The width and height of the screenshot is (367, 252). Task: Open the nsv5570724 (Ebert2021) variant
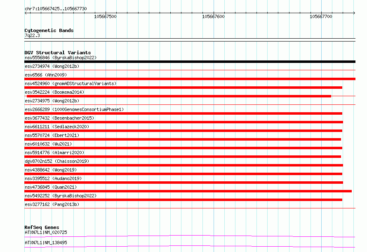pos(52,135)
